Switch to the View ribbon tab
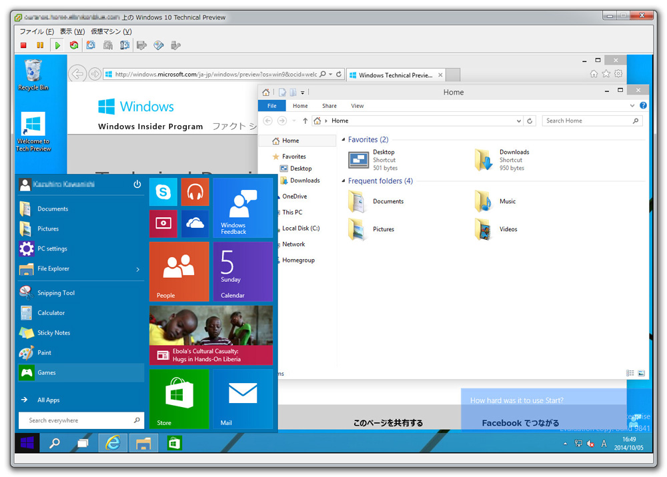This screenshot has height=477, width=667. click(358, 106)
